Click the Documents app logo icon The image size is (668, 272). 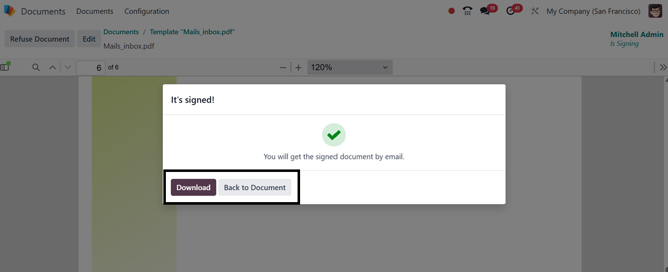point(10,11)
